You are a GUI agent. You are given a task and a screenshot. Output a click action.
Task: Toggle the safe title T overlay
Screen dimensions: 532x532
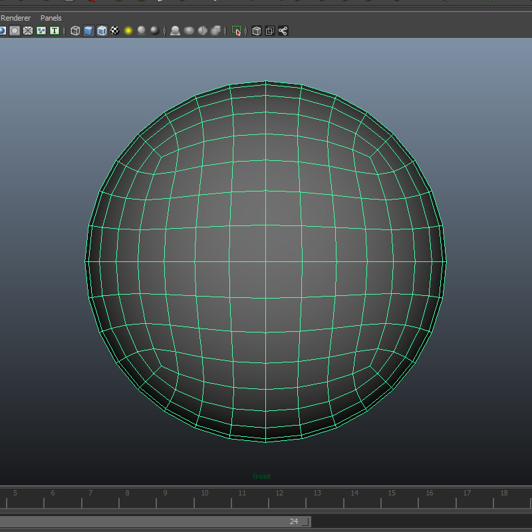pyautogui.click(x=55, y=31)
